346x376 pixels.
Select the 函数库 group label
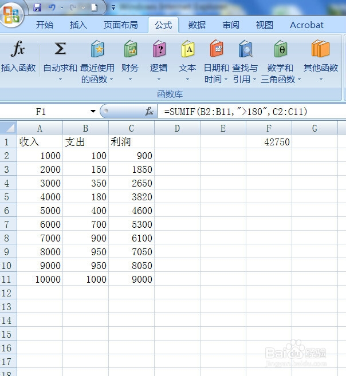(170, 94)
